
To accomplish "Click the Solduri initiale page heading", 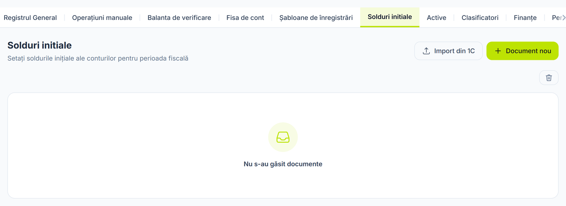I will [x=40, y=46].
